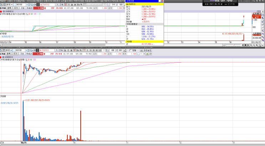Click the chart tool icon right of 2,000 field

pos(125,50)
